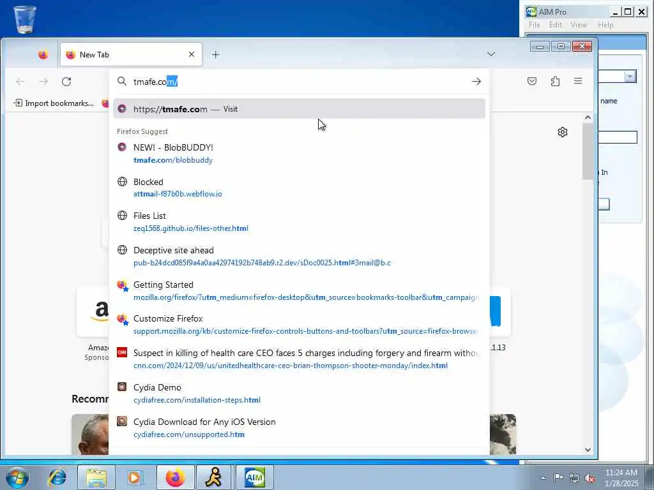Select Customize Firefox suggestion
The image size is (654, 490).
pos(299,325)
